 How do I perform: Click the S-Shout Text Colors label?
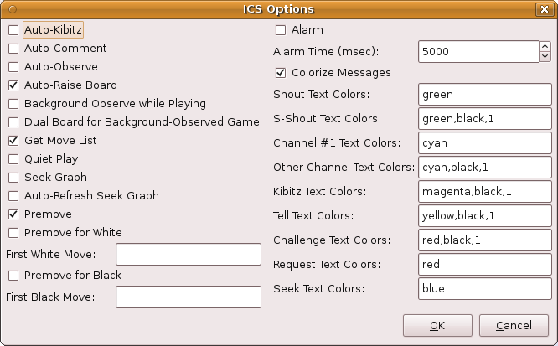pos(327,118)
